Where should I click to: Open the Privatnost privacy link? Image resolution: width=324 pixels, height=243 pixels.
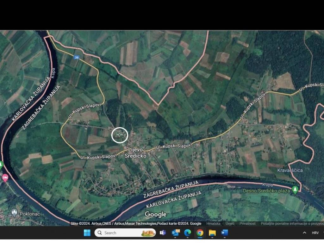click(247, 224)
